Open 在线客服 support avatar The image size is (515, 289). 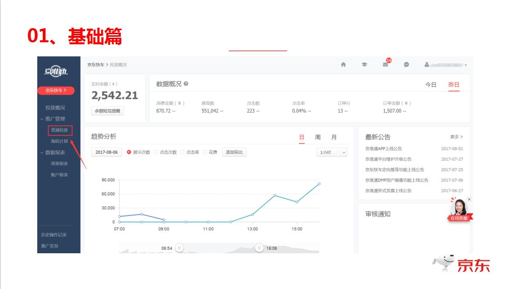coord(460,209)
